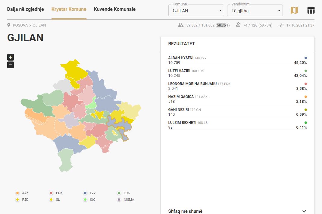Switch to map view icon
This screenshot has width=322, height=214.
point(294,10)
